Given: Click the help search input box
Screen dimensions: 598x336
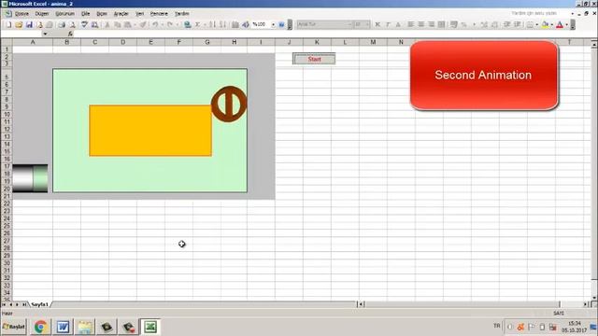Looking at the screenshot, I should (x=540, y=13).
